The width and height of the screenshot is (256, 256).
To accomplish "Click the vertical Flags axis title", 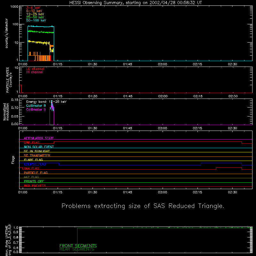I will coord(13,160).
